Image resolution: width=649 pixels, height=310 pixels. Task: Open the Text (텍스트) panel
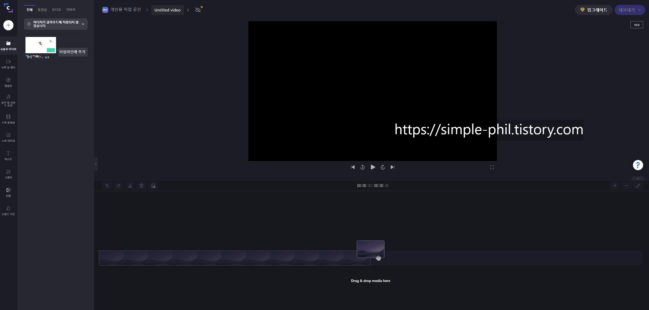[x=8, y=156]
